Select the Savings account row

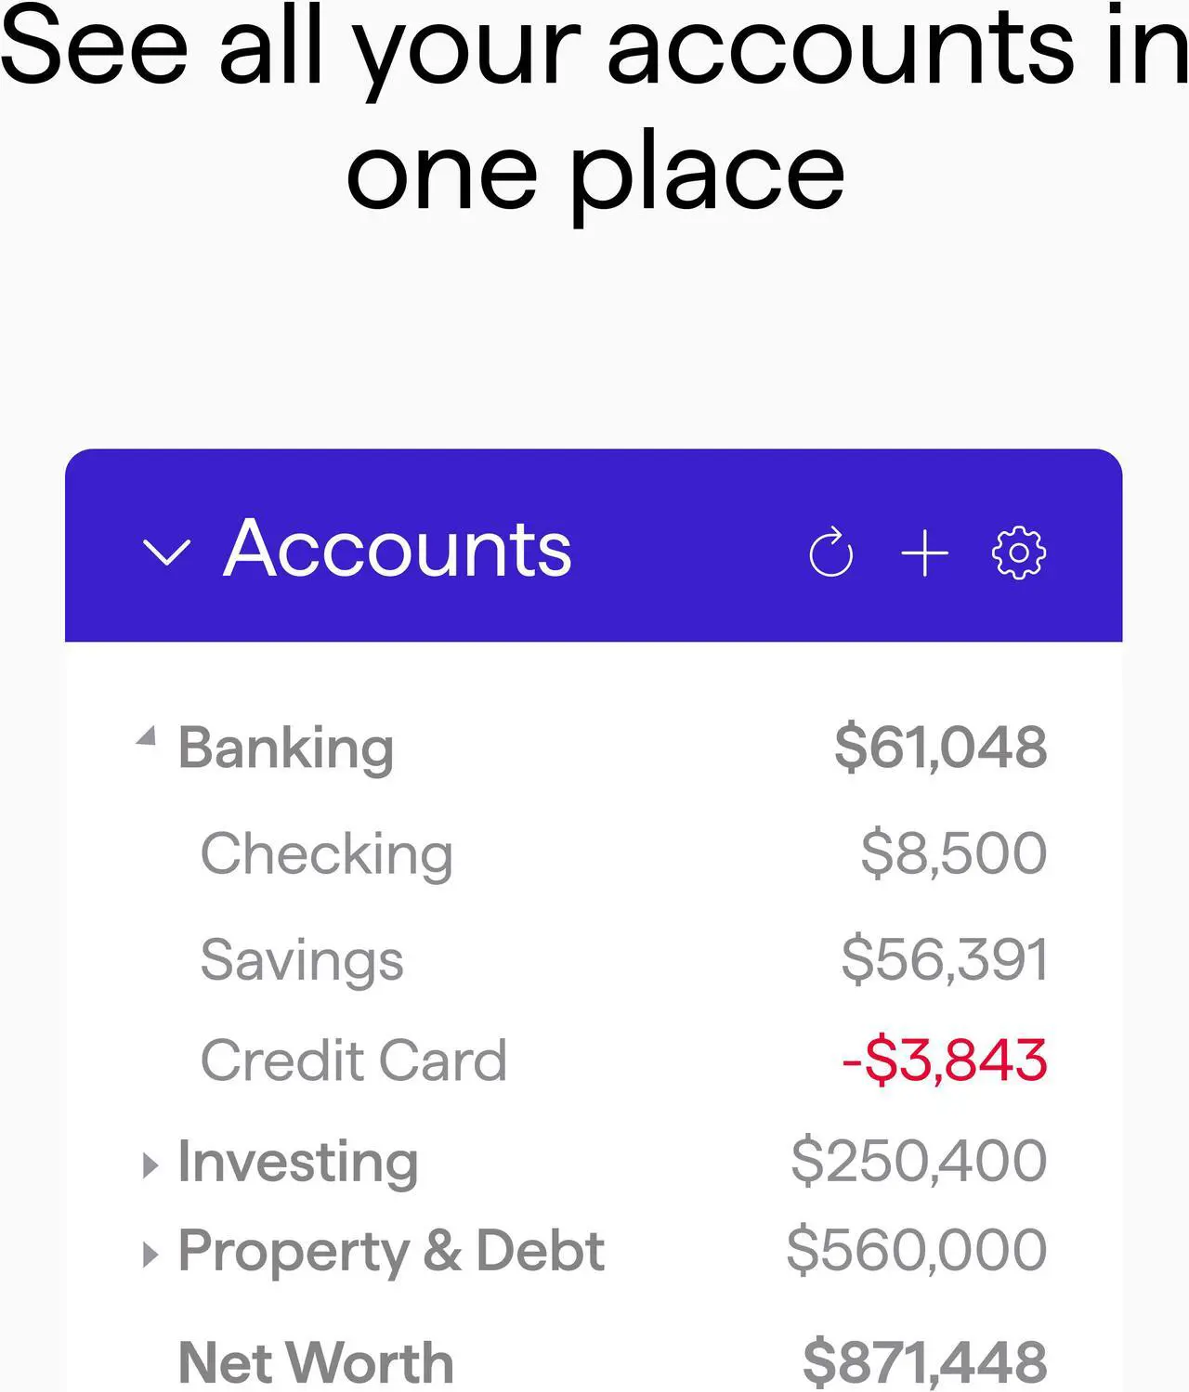tap(593, 959)
